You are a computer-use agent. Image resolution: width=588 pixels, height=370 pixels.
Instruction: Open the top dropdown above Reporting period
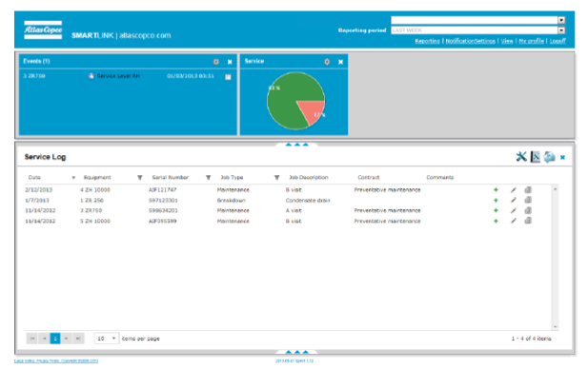[561, 20]
